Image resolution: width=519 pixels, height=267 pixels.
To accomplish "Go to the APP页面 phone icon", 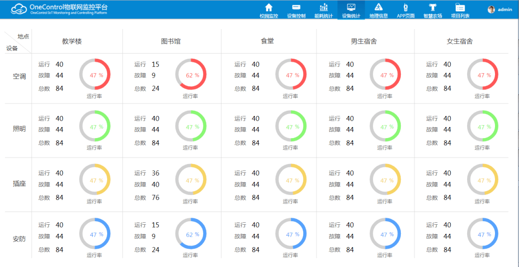I will 406,7.
